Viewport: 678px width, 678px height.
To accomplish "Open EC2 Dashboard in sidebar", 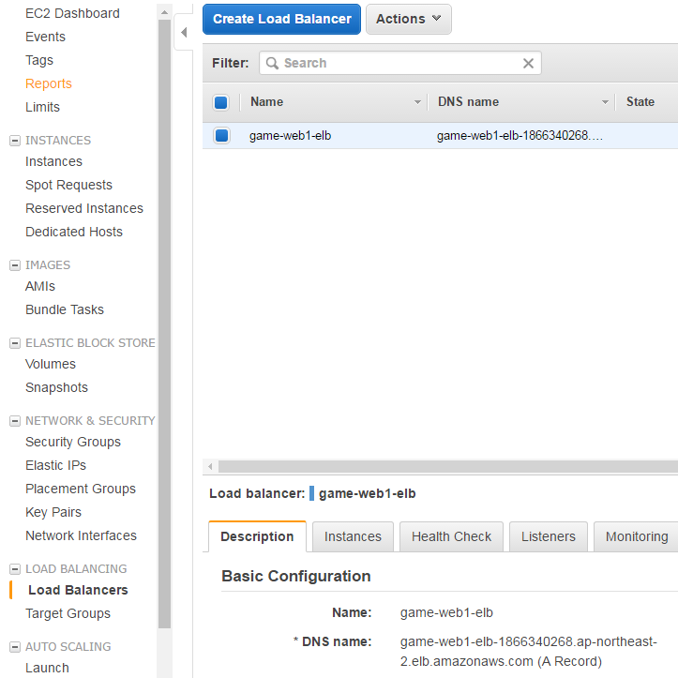I will pos(72,13).
